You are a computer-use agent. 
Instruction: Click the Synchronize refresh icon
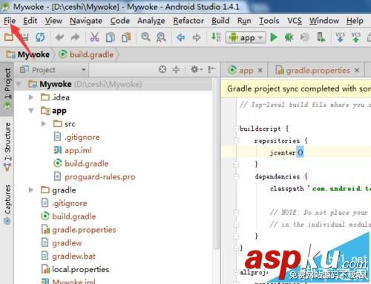click(x=40, y=37)
